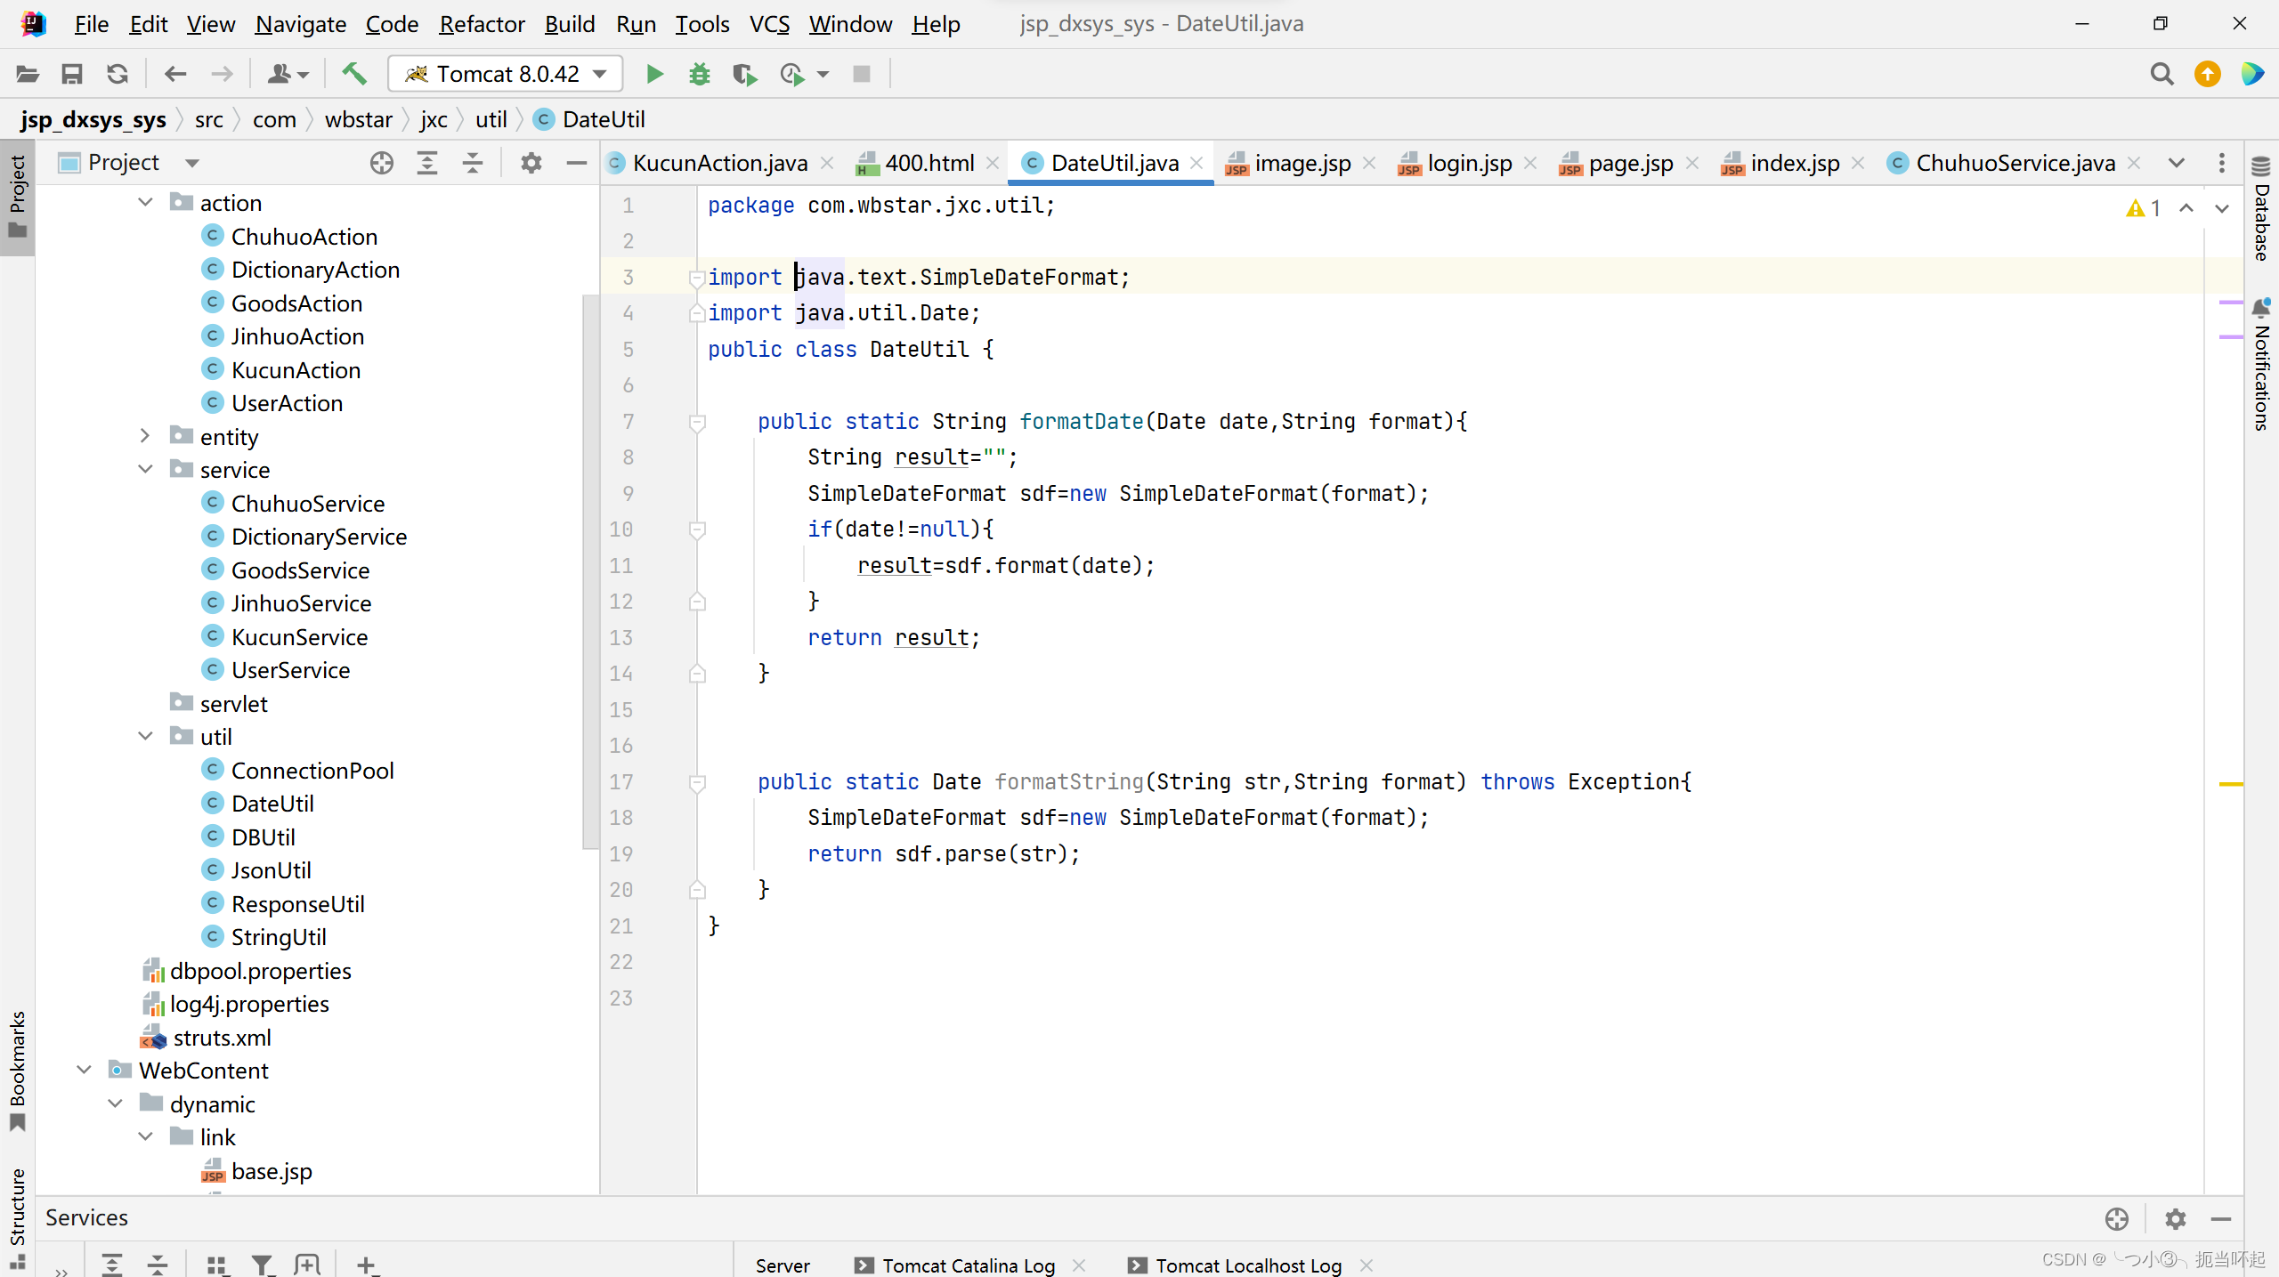Click the green Run button

[654, 74]
